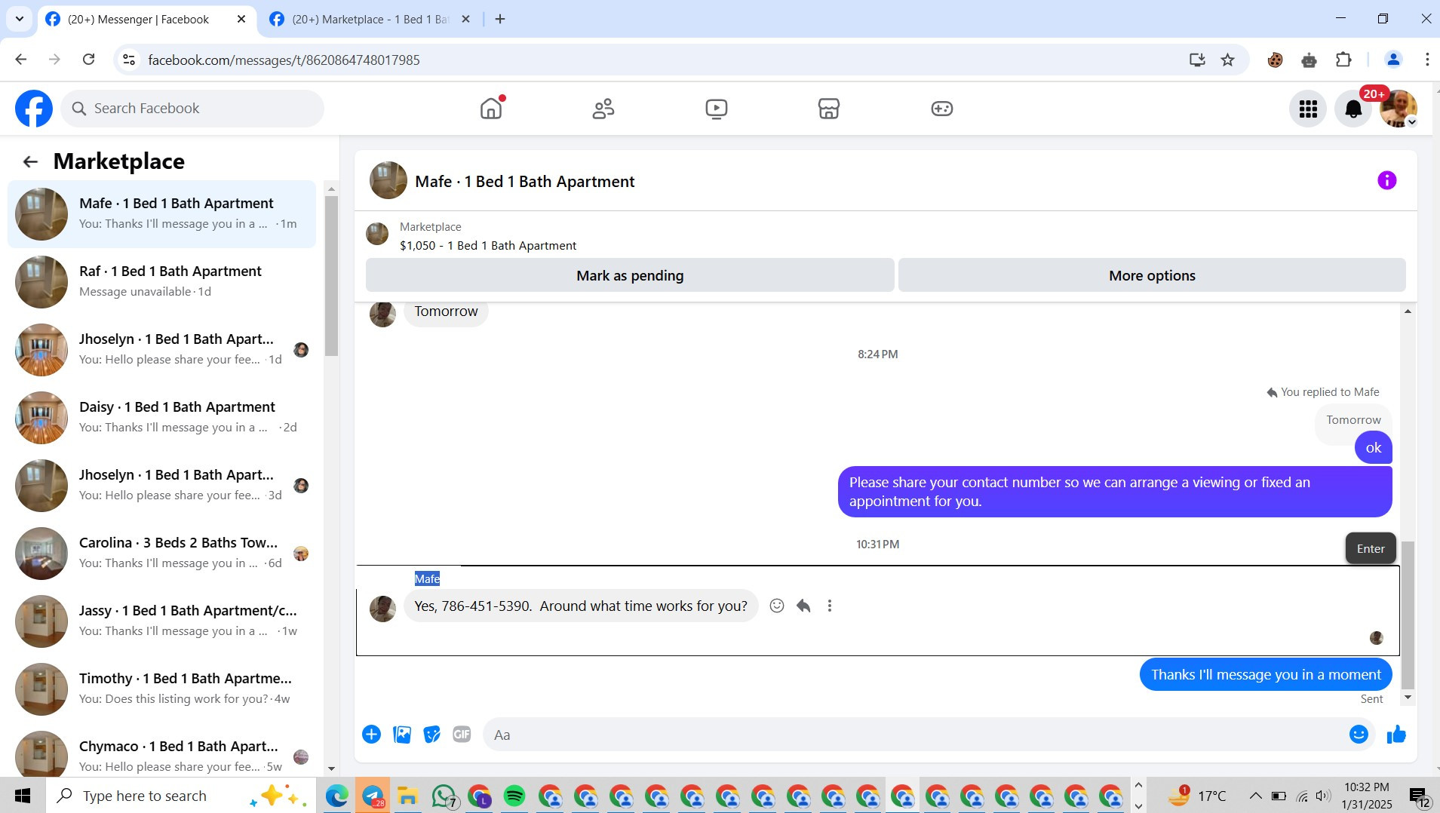Open more options for Mafe's message
This screenshot has width=1440, height=813.
tap(830, 606)
